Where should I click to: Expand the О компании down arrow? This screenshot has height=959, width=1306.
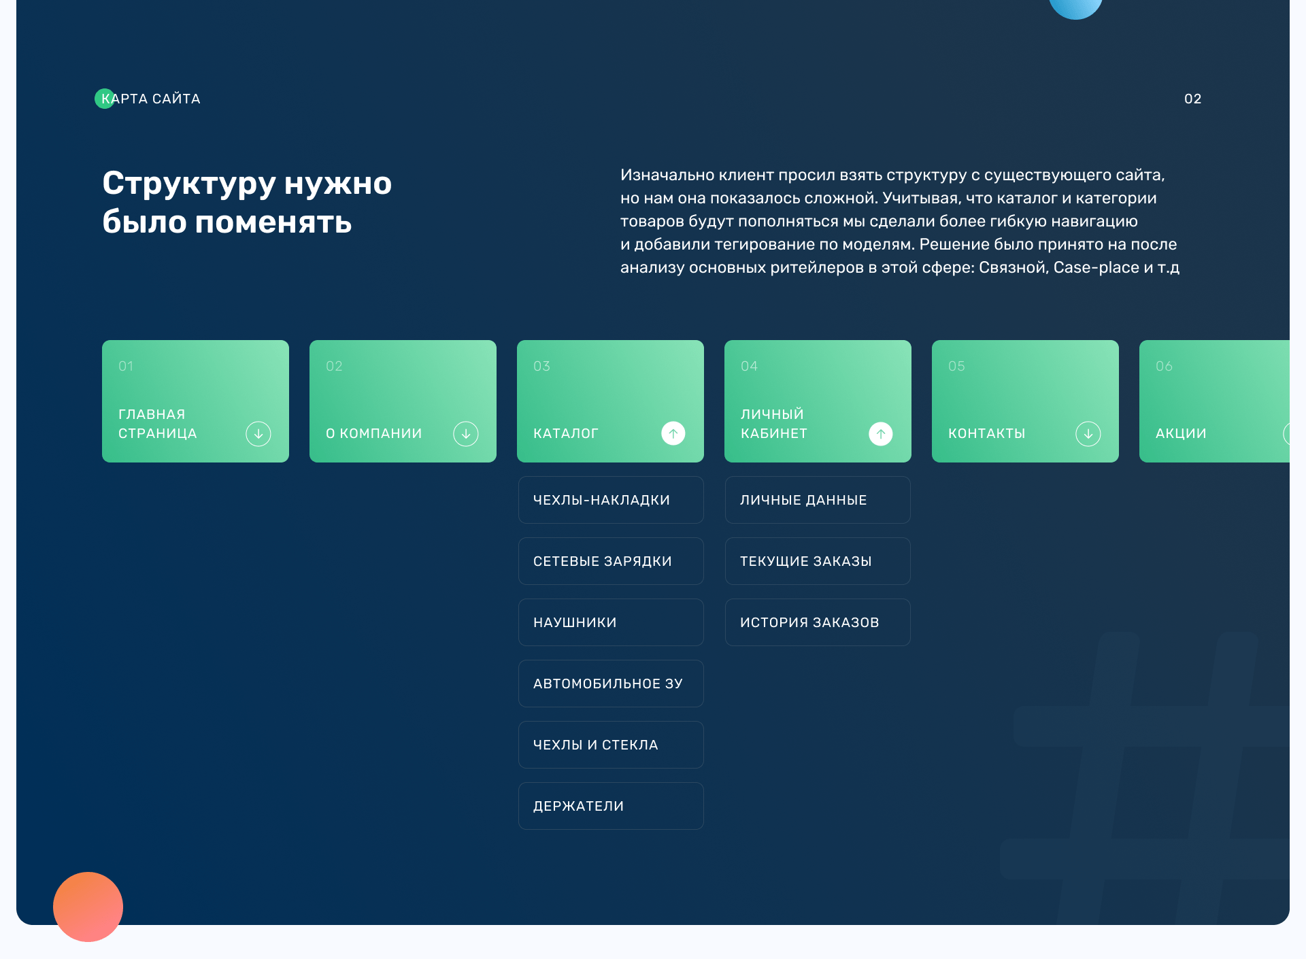coord(466,433)
